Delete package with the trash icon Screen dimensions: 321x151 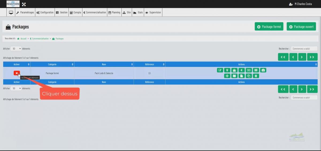[256, 76]
